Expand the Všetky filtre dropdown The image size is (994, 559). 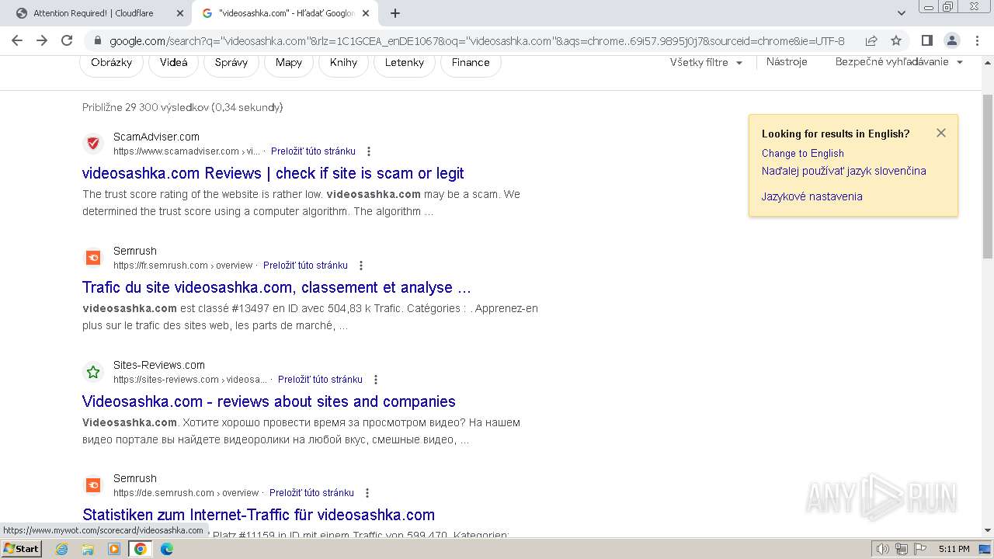(706, 62)
